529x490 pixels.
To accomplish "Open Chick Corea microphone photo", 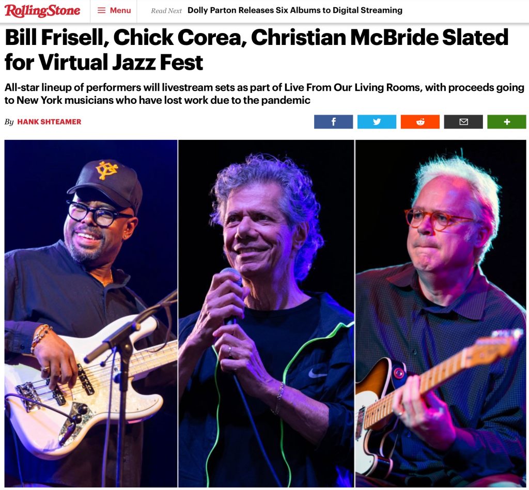I will 266,313.
